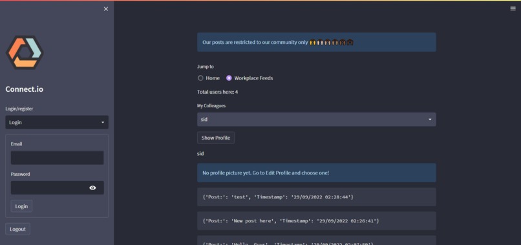Click the 'No profile picture yet' notice
Screen dimensions: 521x245
pyautogui.click(x=316, y=173)
